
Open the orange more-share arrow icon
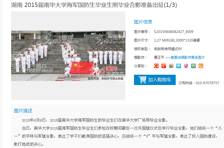(x=201, y=66)
